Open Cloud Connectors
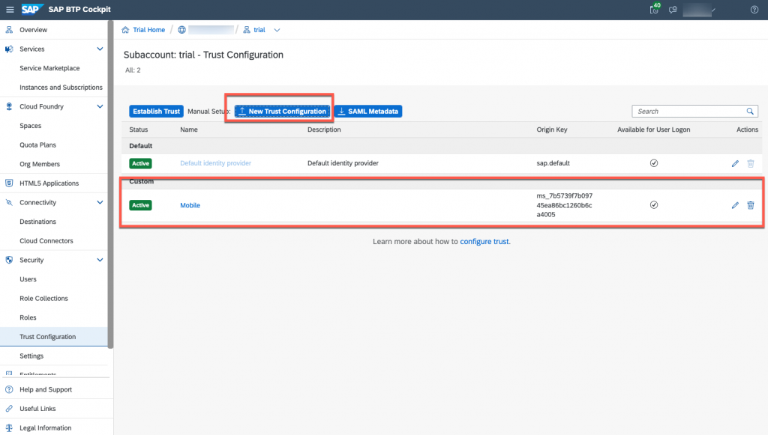This screenshot has height=435, width=768. click(x=46, y=241)
